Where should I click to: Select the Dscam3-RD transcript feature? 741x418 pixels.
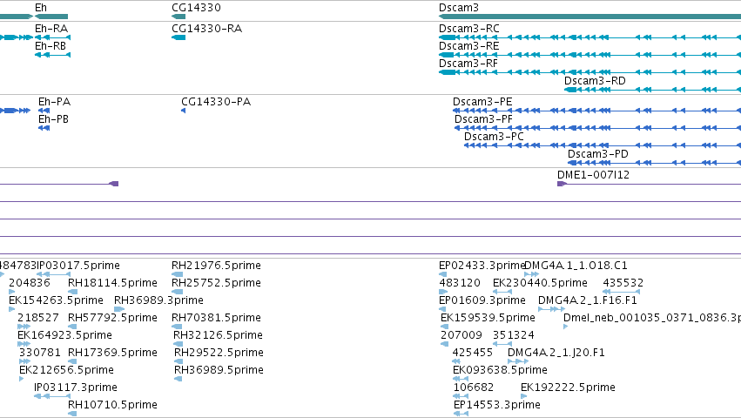tap(653, 90)
